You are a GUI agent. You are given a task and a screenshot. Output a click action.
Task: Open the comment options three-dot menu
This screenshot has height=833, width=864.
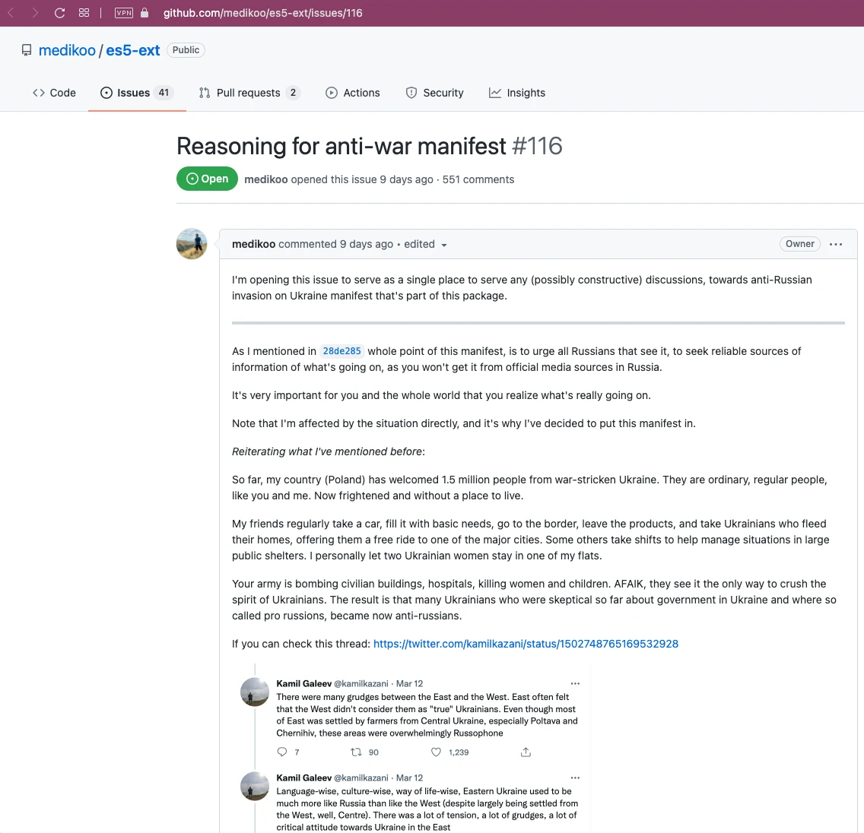(835, 244)
